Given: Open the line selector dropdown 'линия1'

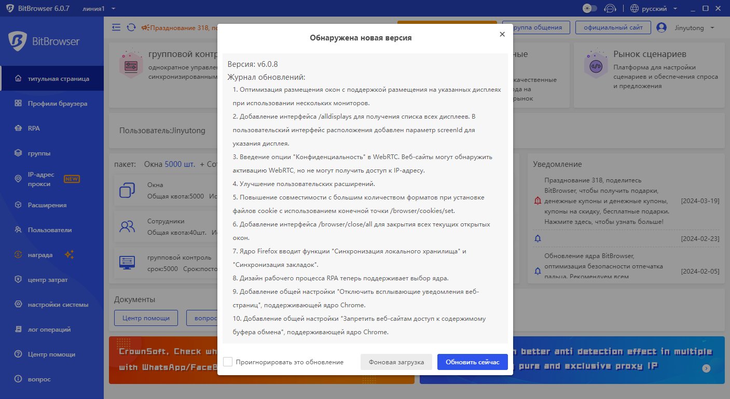Looking at the screenshot, I should pyautogui.click(x=99, y=8).
